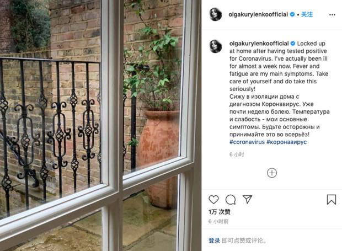Screen dimensions: 342x251
Task: Load more comments with plus circle
Action: click(272, 173)
